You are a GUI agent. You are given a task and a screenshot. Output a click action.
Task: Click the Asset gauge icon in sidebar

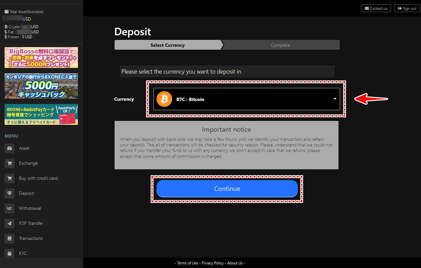click(x=9, y=148)
